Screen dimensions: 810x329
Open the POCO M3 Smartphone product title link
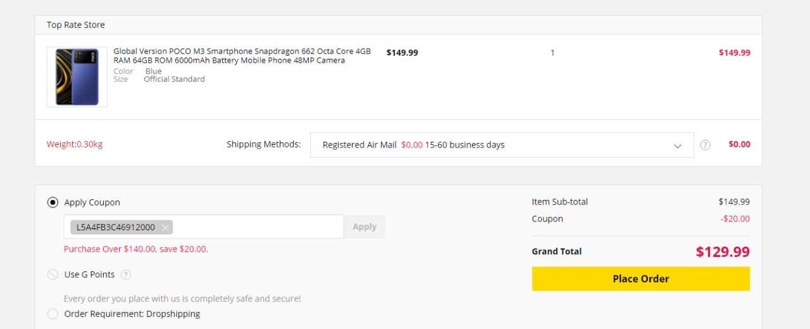coord(242,56)
